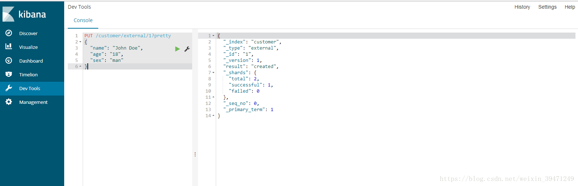Viewport: 578px width, 186px height.
Task: Click the "age": "18" line
Action: (107, 54)
